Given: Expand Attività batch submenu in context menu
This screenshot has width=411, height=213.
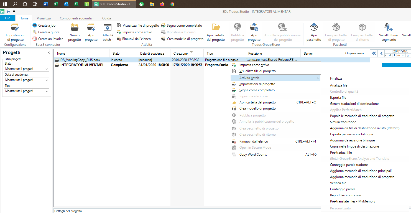Looking at the screenshot, I should pyautogui.click(x=275, y=78).
